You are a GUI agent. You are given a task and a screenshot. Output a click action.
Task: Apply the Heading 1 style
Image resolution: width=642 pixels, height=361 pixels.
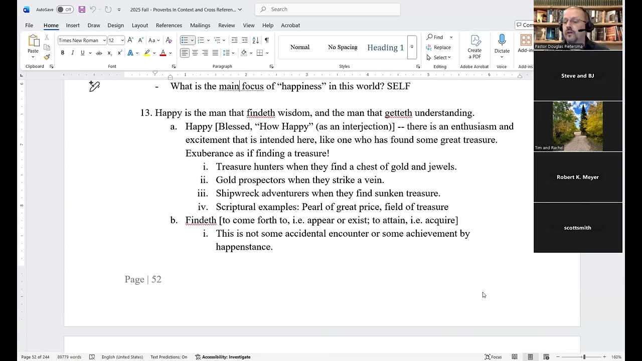point(385,47)
